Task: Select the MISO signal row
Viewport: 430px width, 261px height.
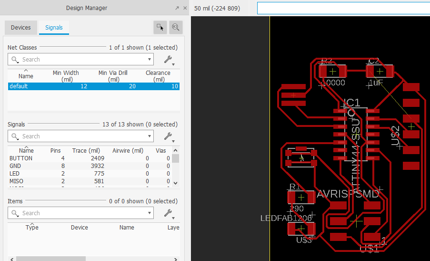Action: [90, 181]
